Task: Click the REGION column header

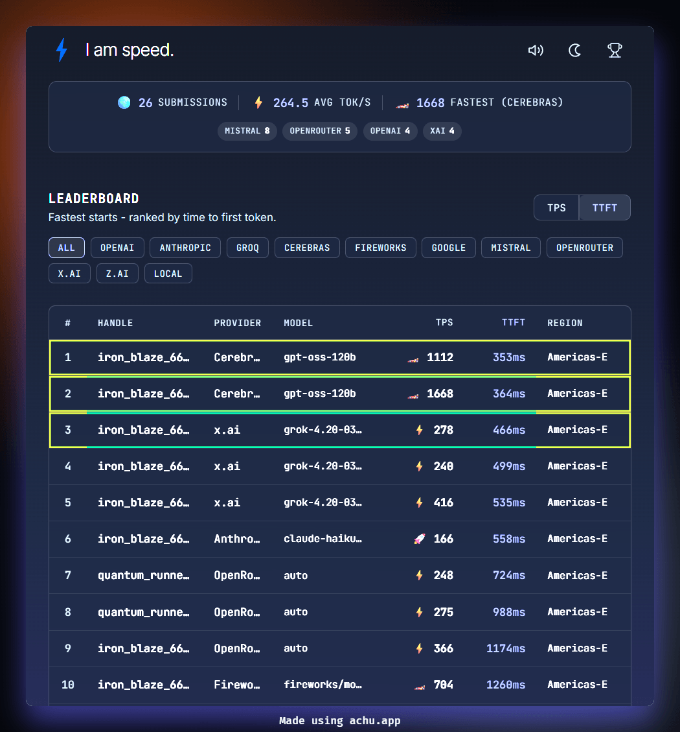Action: click(x=565, y=323)
